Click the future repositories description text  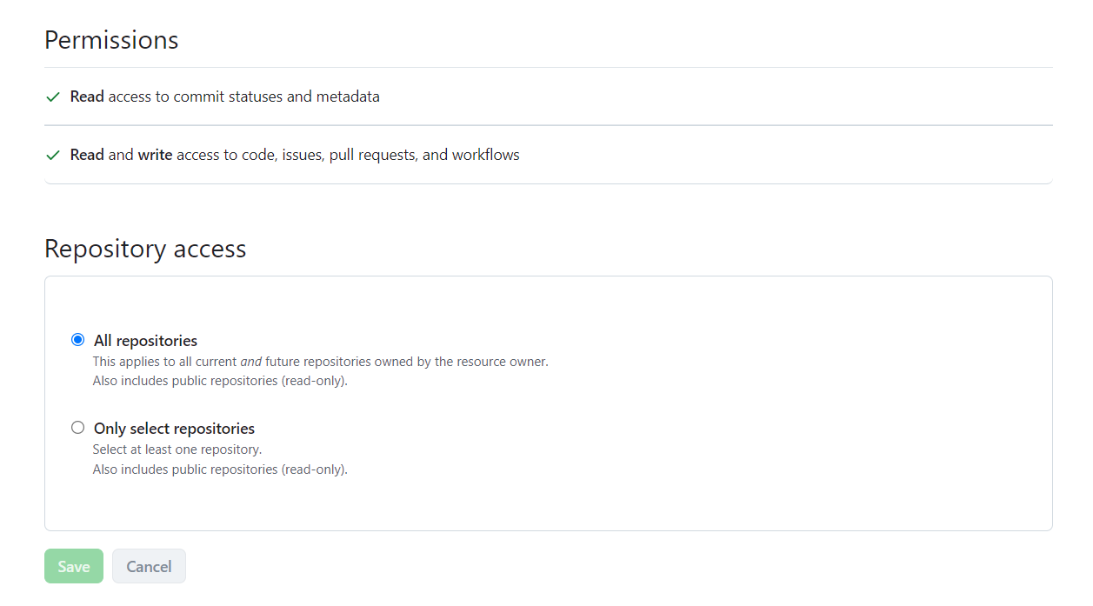320,361
